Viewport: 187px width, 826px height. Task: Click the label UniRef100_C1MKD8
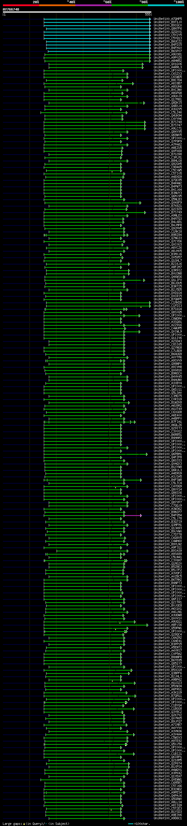point(168,303)
